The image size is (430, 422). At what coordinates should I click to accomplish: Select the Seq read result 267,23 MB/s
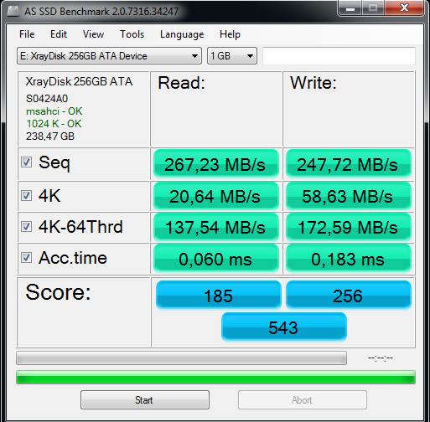pos(216,164)
